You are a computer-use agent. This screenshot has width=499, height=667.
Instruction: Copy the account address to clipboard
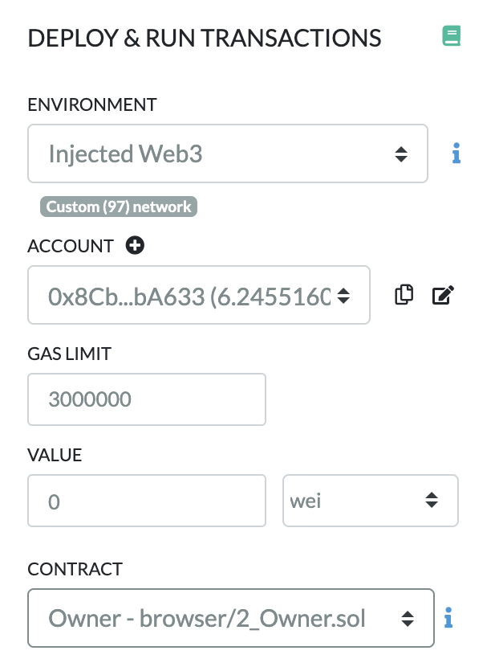pyautogui.click(x=404, y=295)
